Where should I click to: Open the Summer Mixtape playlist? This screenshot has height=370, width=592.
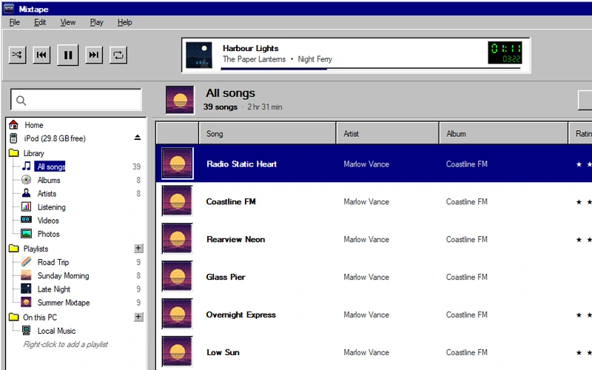coord(64,303)
